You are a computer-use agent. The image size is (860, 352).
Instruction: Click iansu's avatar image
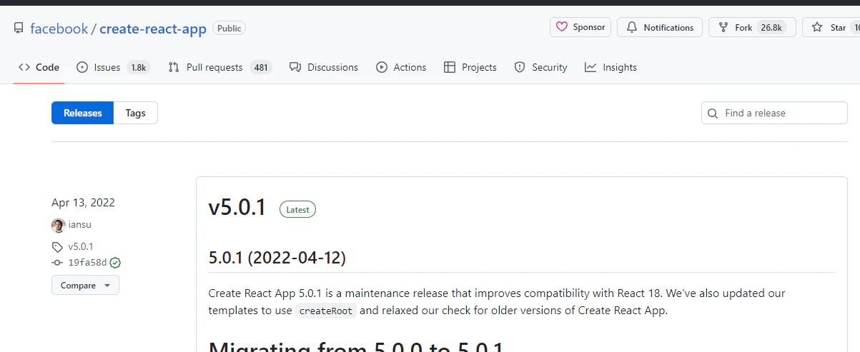(x=59, y=225)
